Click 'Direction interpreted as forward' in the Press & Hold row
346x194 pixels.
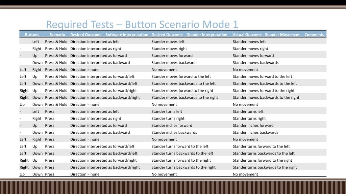coord(98,56)
